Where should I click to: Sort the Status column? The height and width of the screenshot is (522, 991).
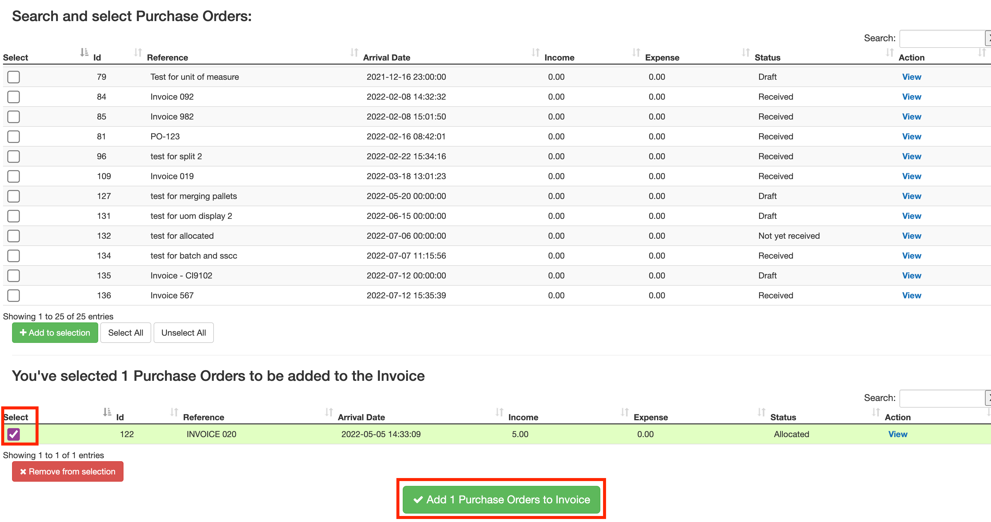click(745, 53)
